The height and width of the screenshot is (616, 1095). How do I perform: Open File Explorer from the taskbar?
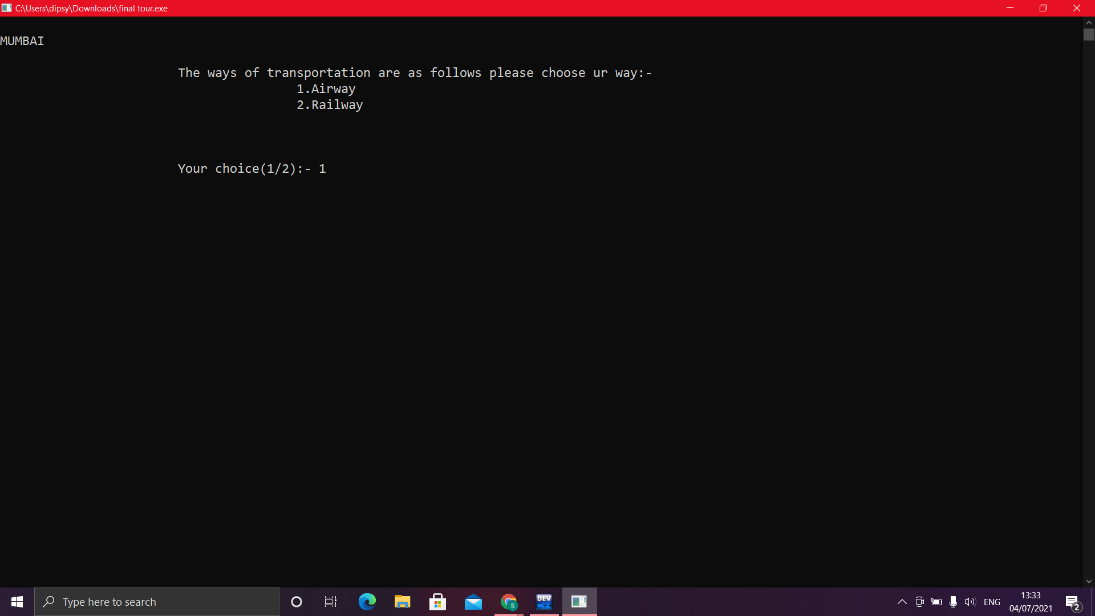(x=402, y=602)
